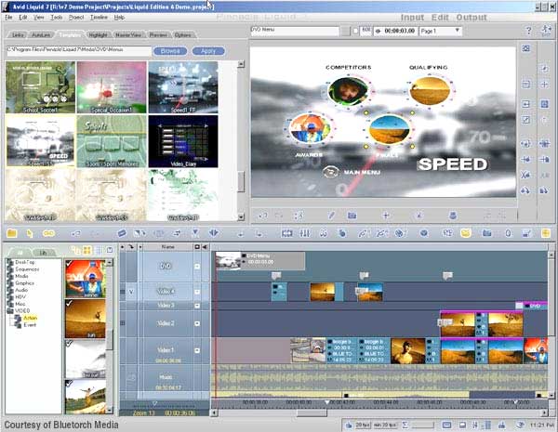Click the question mark help icon
The width and height of the screenshot is (558, 432).
coord(529,32)
